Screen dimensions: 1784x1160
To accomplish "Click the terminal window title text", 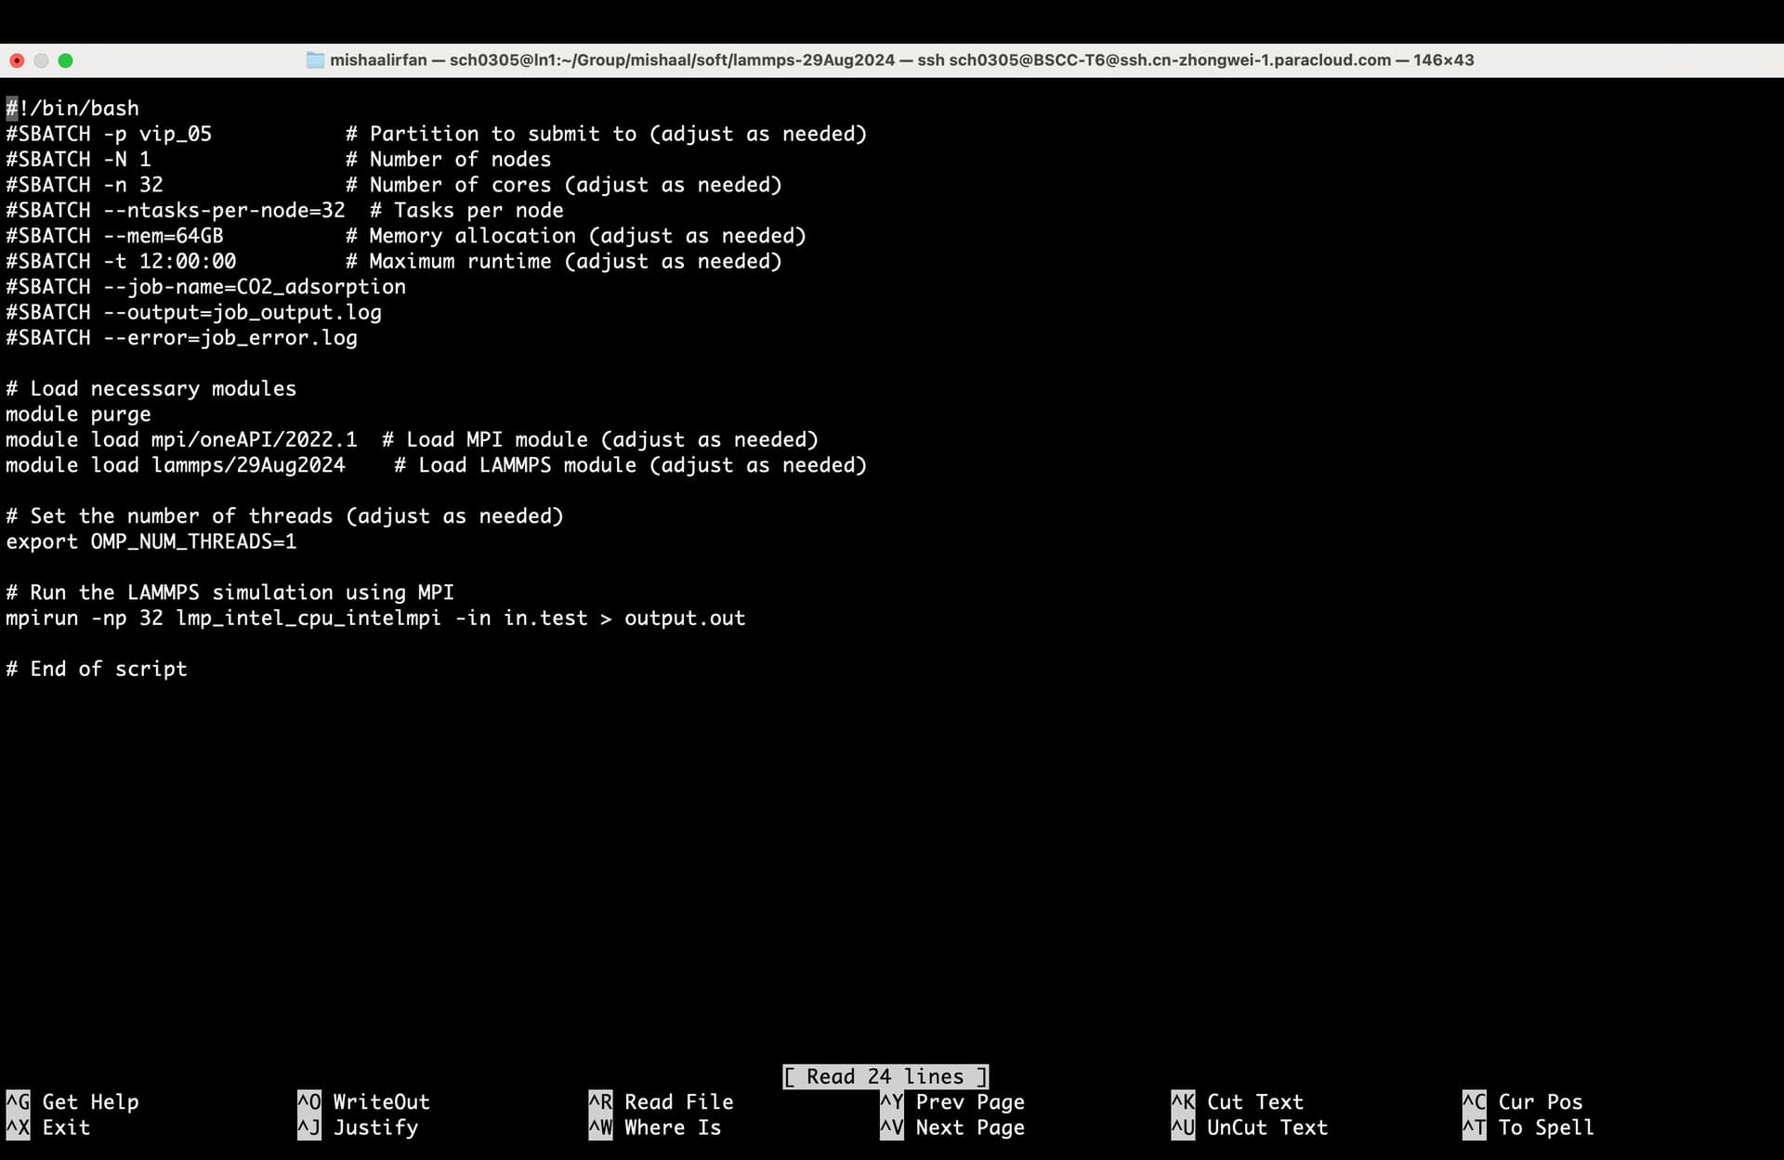I will tap(901, 60).
